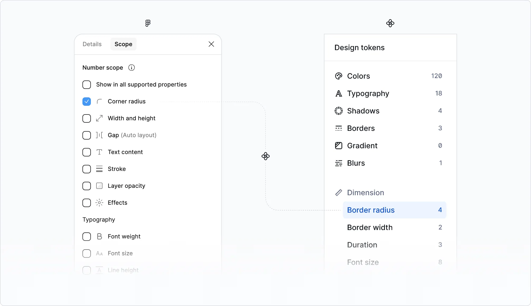Open the Typography tokens entry
The height and width of the screenshot is (306, 531).
tap(389, 93)
